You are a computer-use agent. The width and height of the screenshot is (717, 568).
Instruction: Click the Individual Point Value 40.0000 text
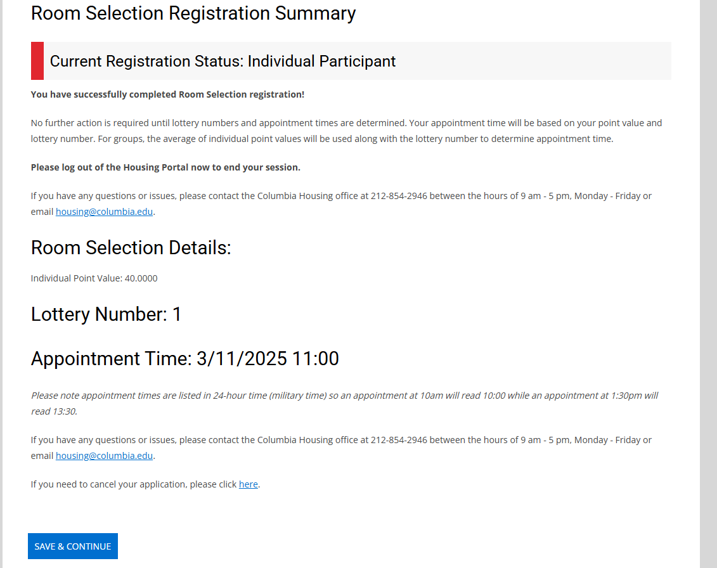pyautogui.click(x=94, y=278)
